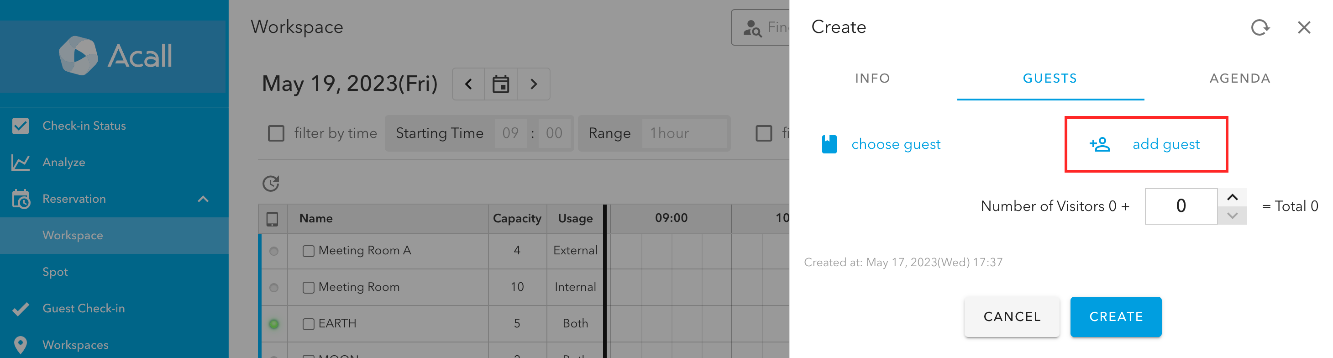Viewport: 1333px width, 358px height.
Task: Open the calendar date picker icon
Action: 500,84
